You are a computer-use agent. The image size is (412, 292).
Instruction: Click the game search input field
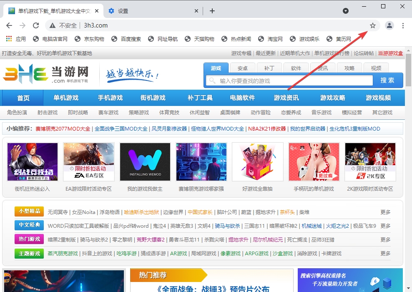[x=289, y=81]
